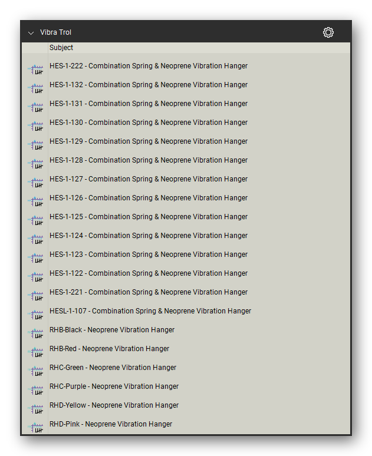Select the hanger icon beside RHC-Purple
Screen dimensions: 372x456
tap(35, 390)
